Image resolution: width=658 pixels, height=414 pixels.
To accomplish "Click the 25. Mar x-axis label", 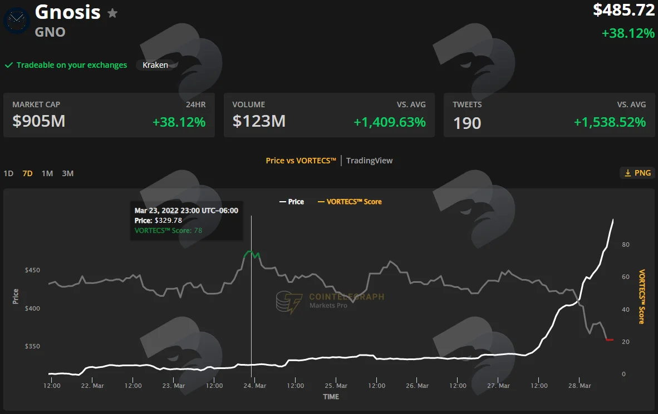I will click(336, 386).
